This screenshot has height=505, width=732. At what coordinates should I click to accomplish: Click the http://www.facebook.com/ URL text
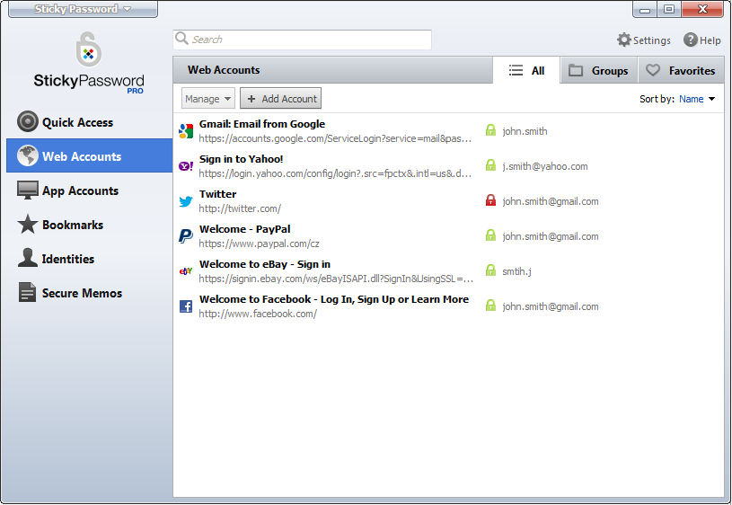pos(258,314)
